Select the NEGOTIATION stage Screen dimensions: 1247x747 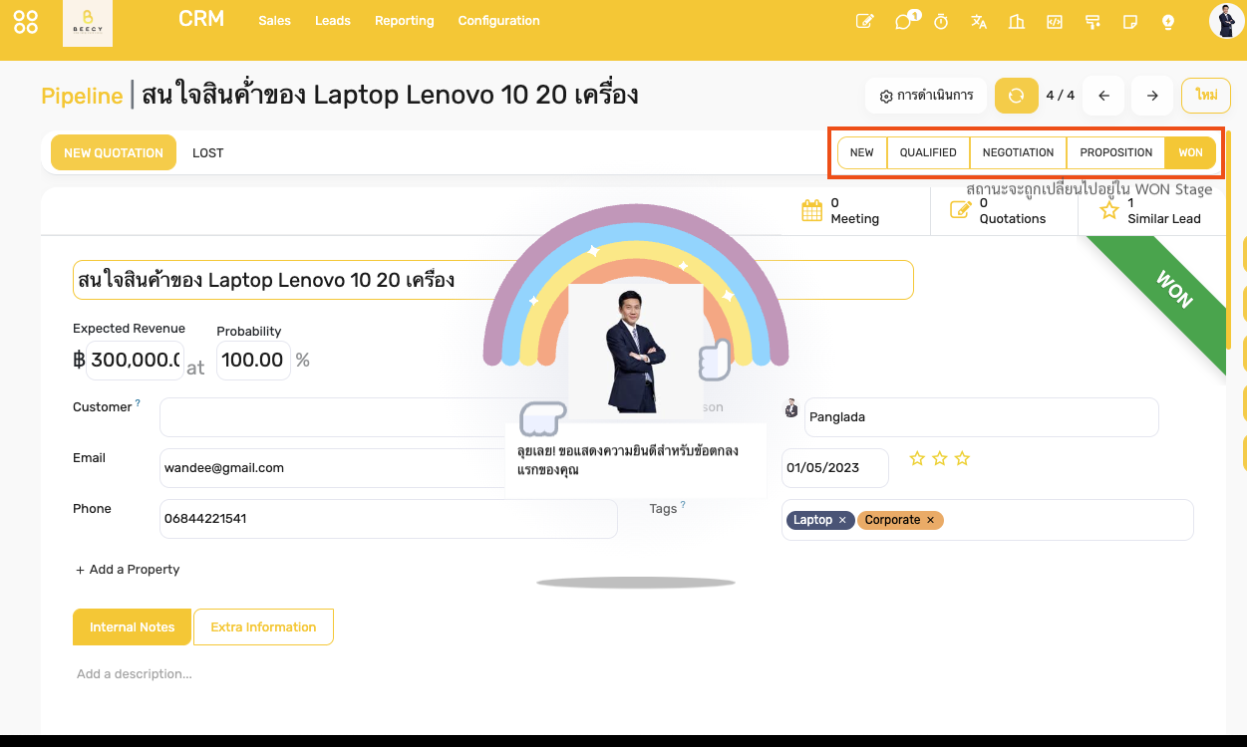pos(1018,152)
